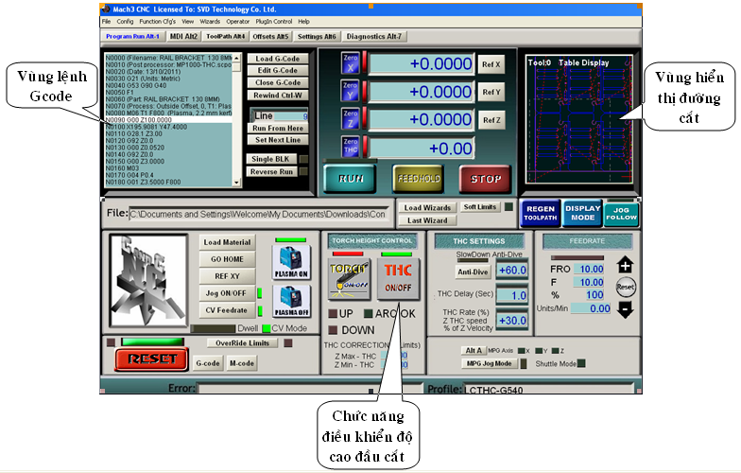Click JOG FOLLOW button
This screenshot has width=741, height=473.
(622, 214)
